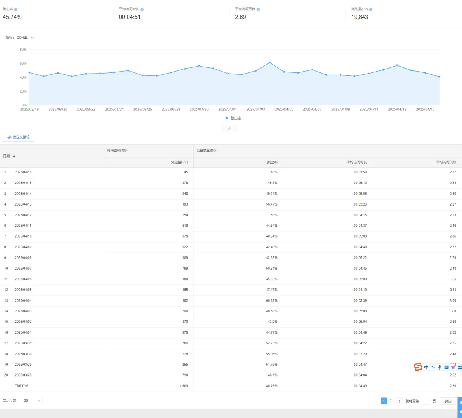Image resolution: width=462 pixels, height=418 pixels.
Task: Click the 平均访问时长 column header
Action: [357, 163]
